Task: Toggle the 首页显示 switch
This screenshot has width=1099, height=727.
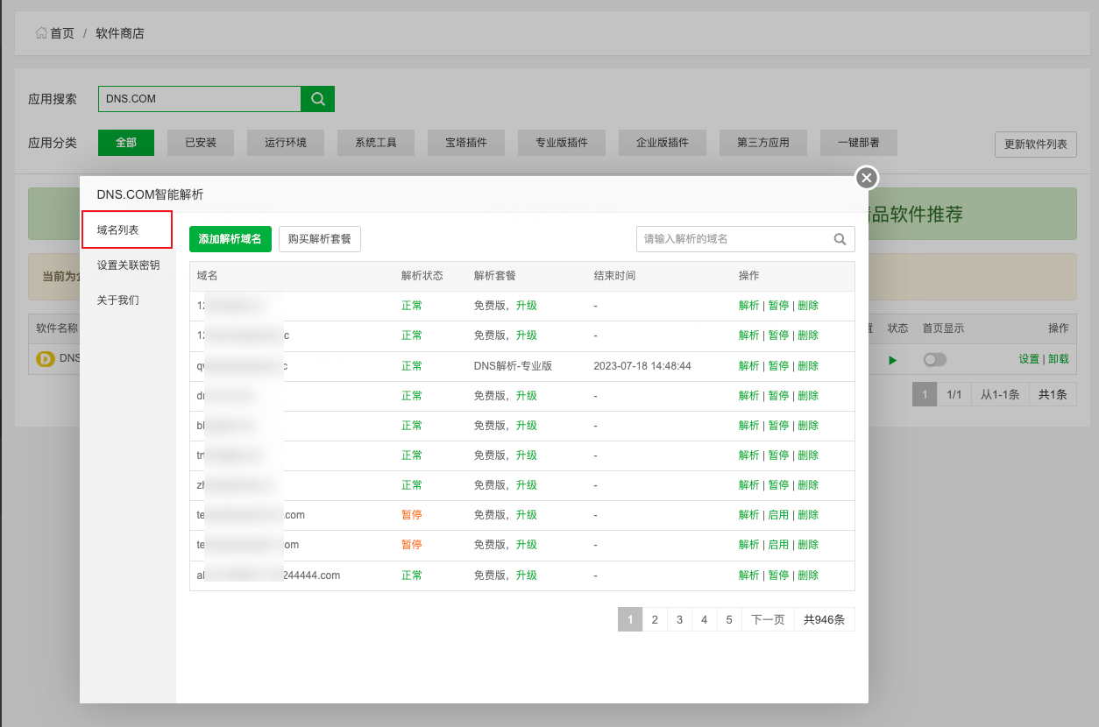Action: point(935,360)
